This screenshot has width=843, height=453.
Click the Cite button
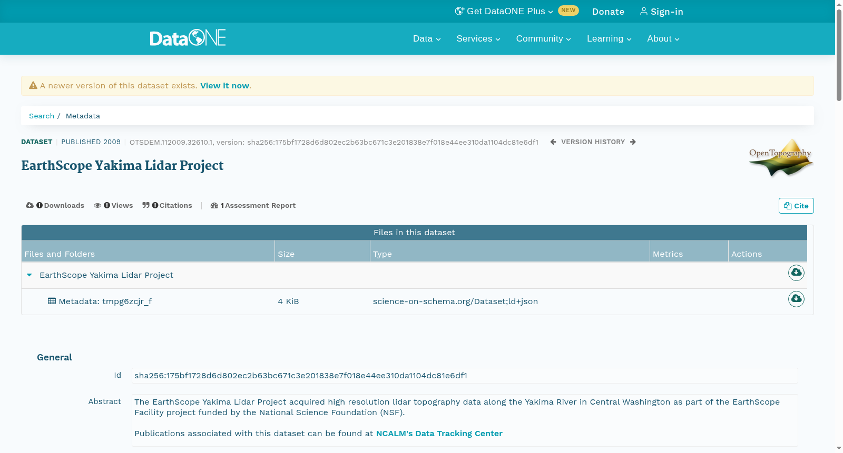pyautogui.click(x=796, y=206)
